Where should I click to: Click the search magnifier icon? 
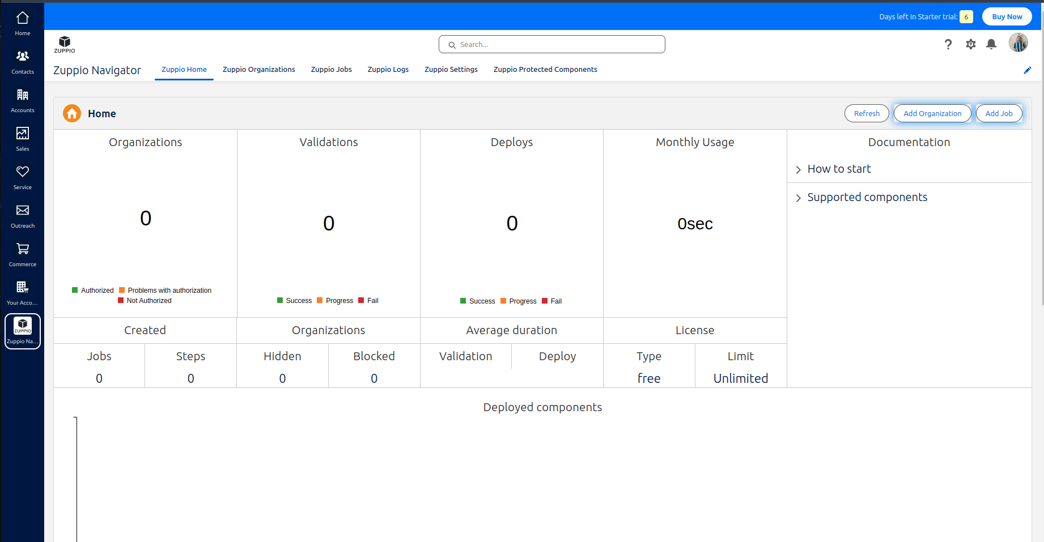452,45
